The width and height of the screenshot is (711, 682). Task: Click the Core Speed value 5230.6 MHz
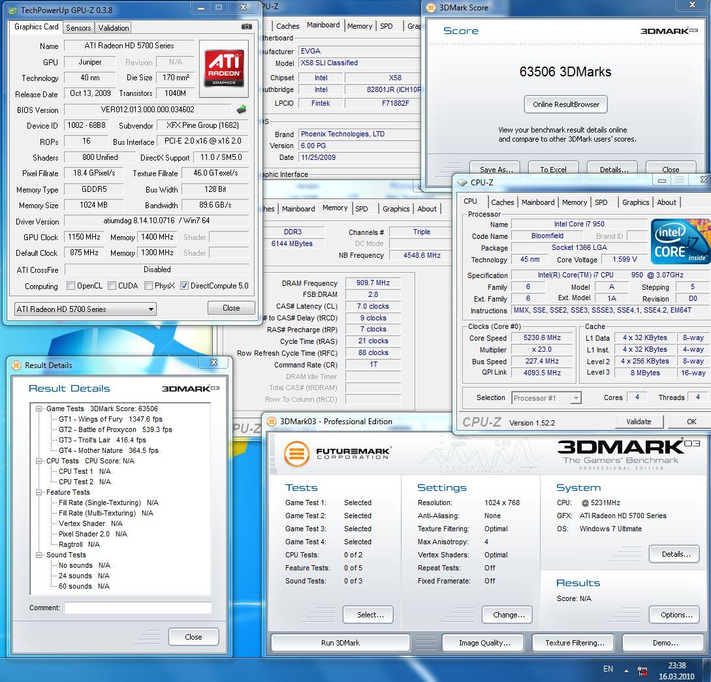(543, 337)
